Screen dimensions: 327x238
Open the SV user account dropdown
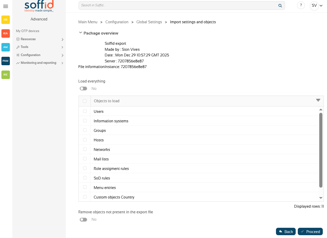(316, 6)
